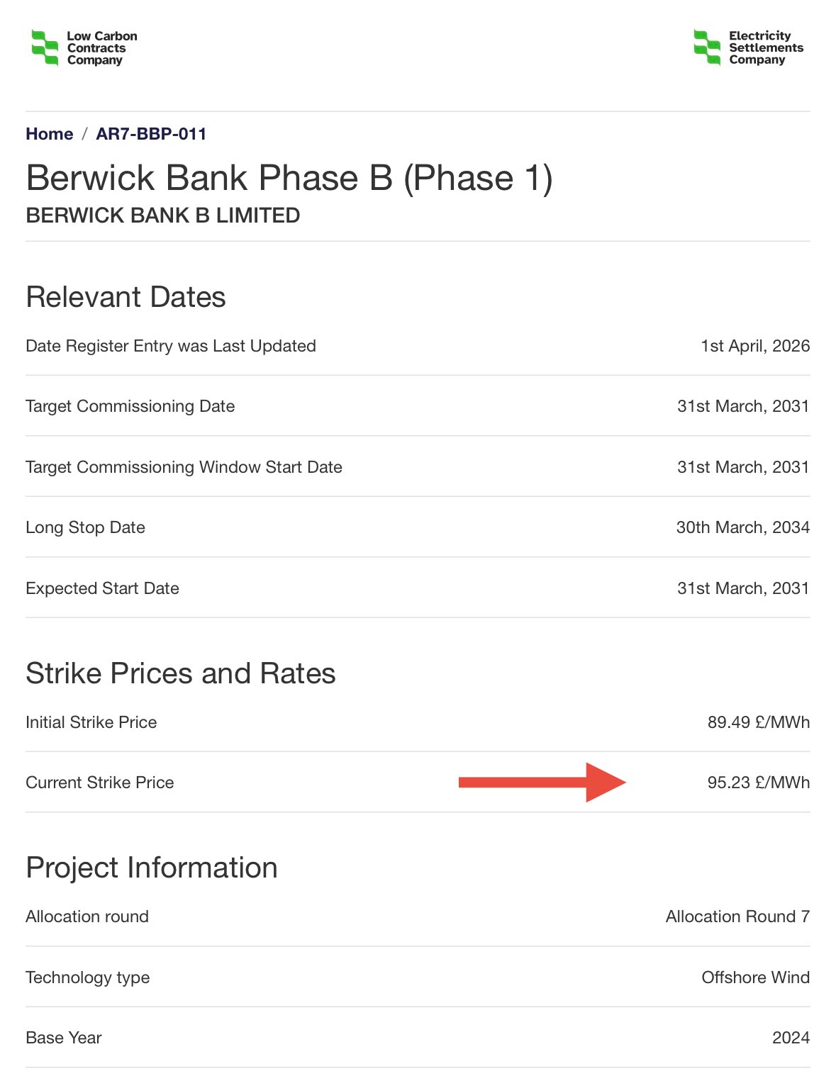Click the Target Commissioning Date label
This screenshot has width=836, height=1076.
(130, 406)
